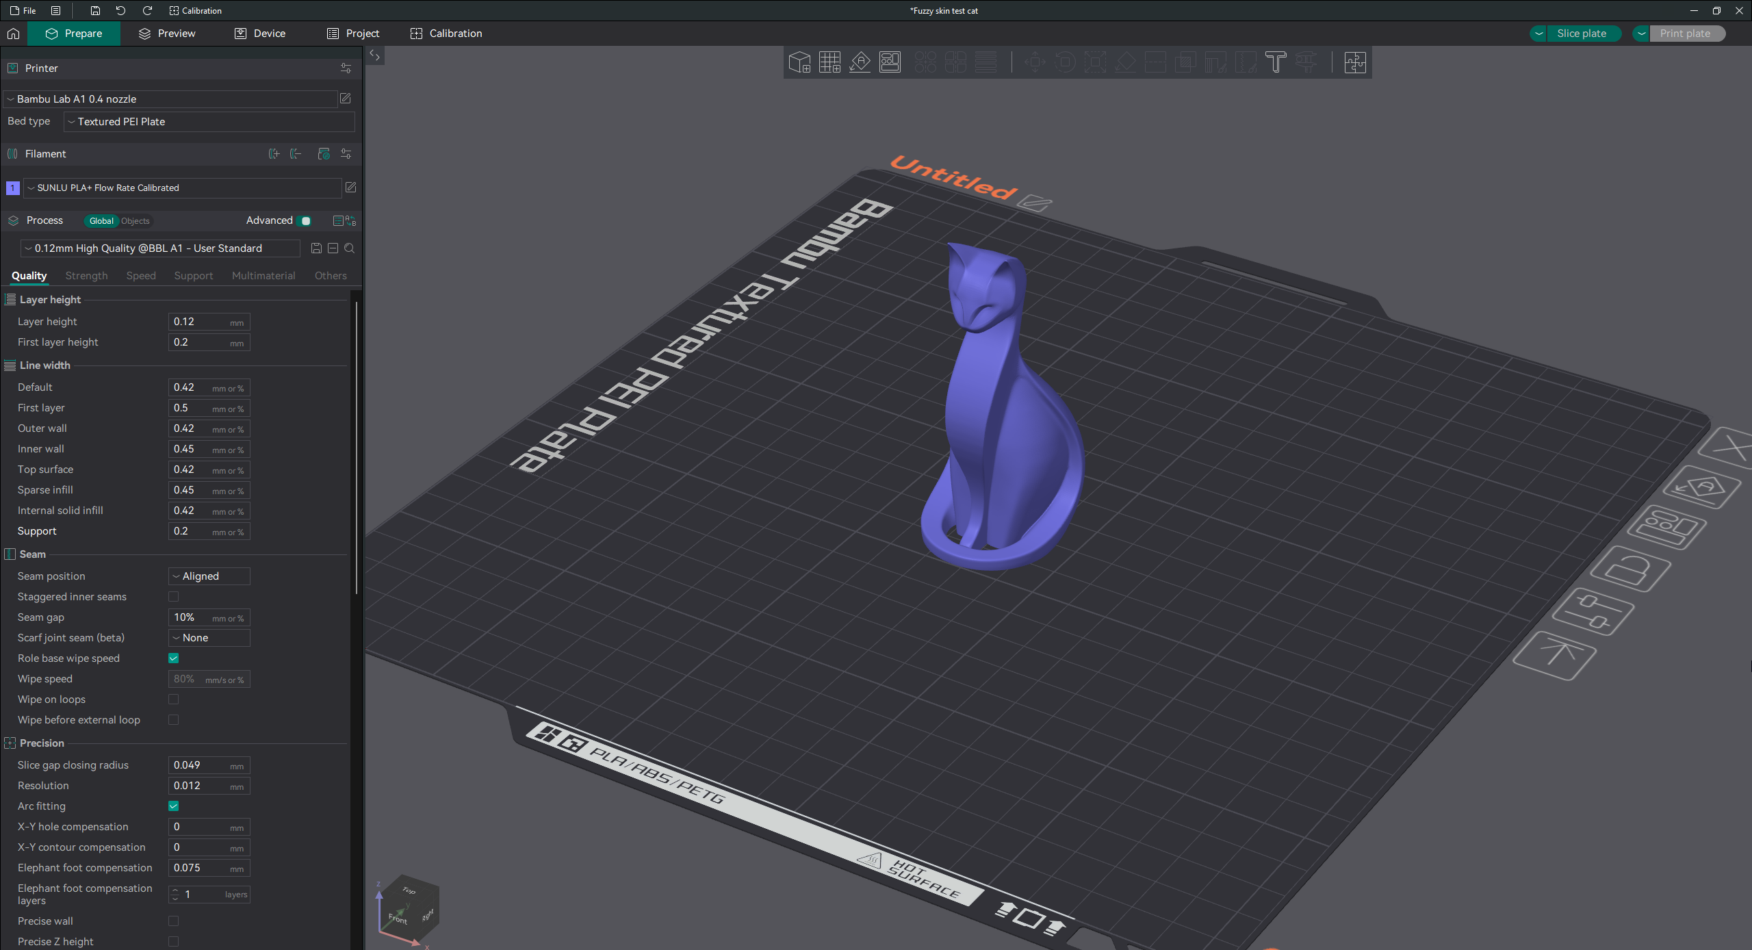The height and width of the screenshot is (950, 1752).
Task: Click the purple filament color swatch
Action: [12, 188]
